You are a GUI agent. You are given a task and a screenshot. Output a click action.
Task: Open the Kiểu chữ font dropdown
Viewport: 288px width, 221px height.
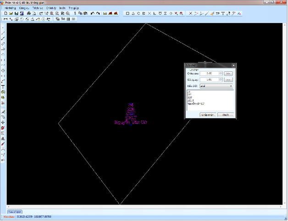click(x=216, y=86)
